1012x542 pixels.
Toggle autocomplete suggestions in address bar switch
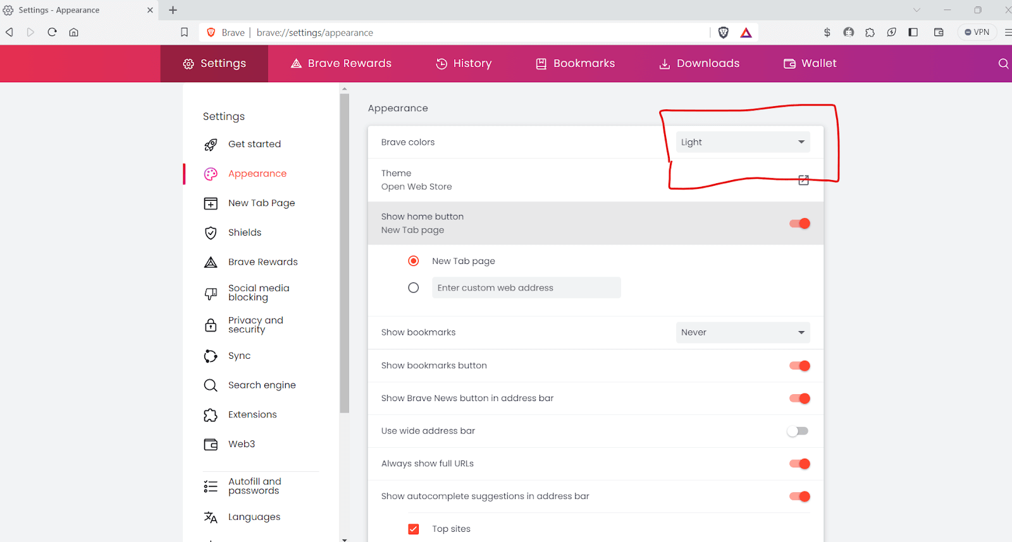799,497
